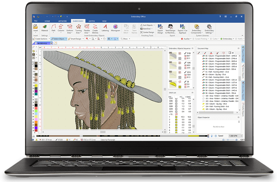Click the Center Design button
Screen dimensions: 277x182
pyautogui.click(x=148, y=32)
